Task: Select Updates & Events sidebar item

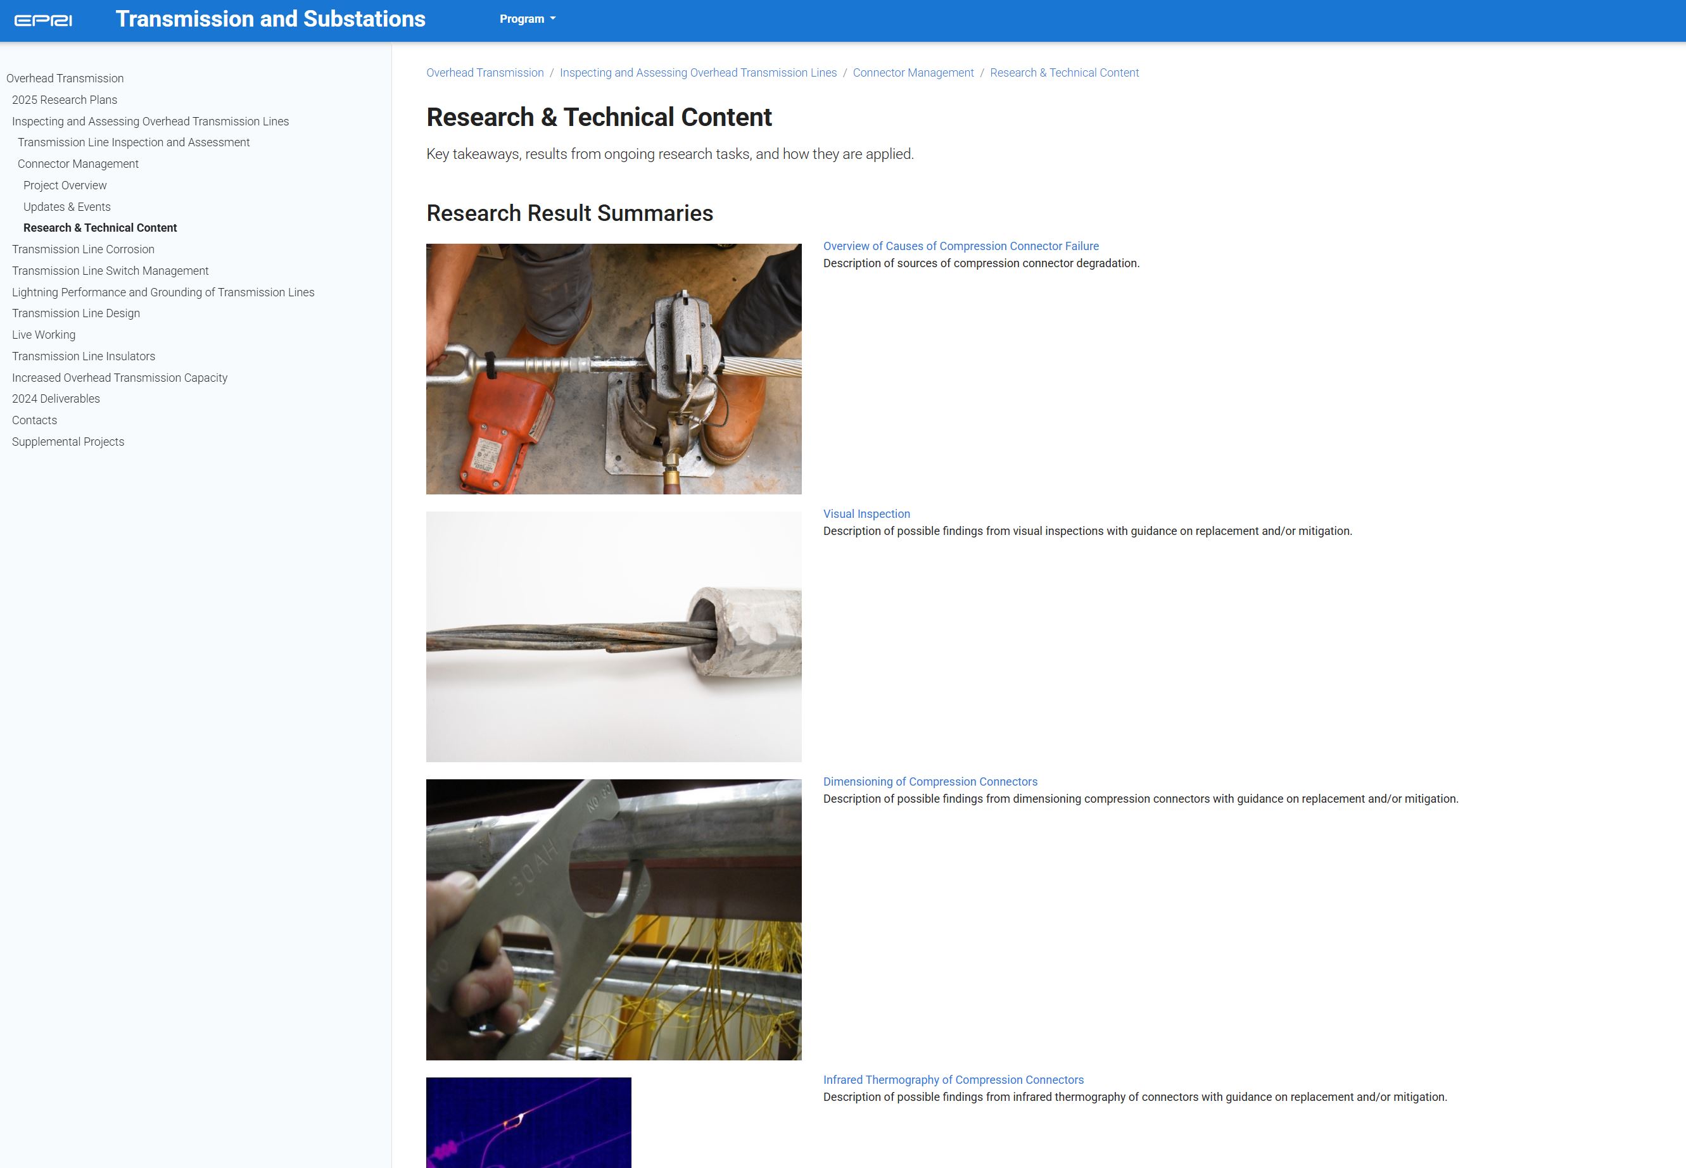Action: [x=67, y=206]
